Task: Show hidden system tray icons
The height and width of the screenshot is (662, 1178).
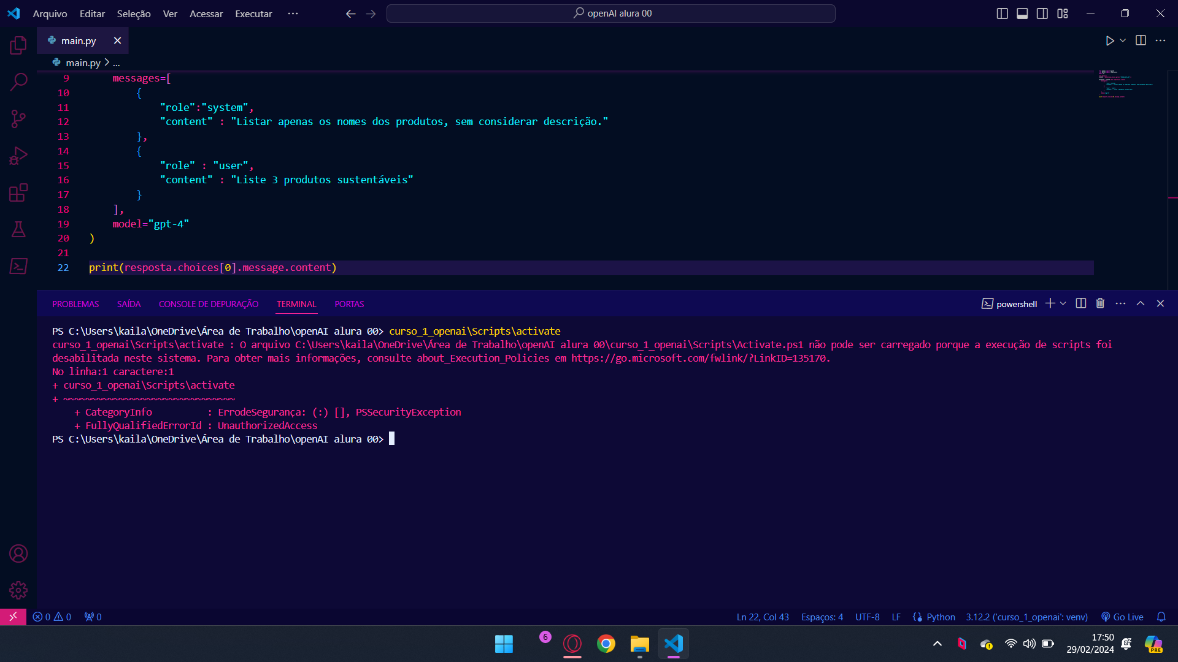Action: coord(937,644)
